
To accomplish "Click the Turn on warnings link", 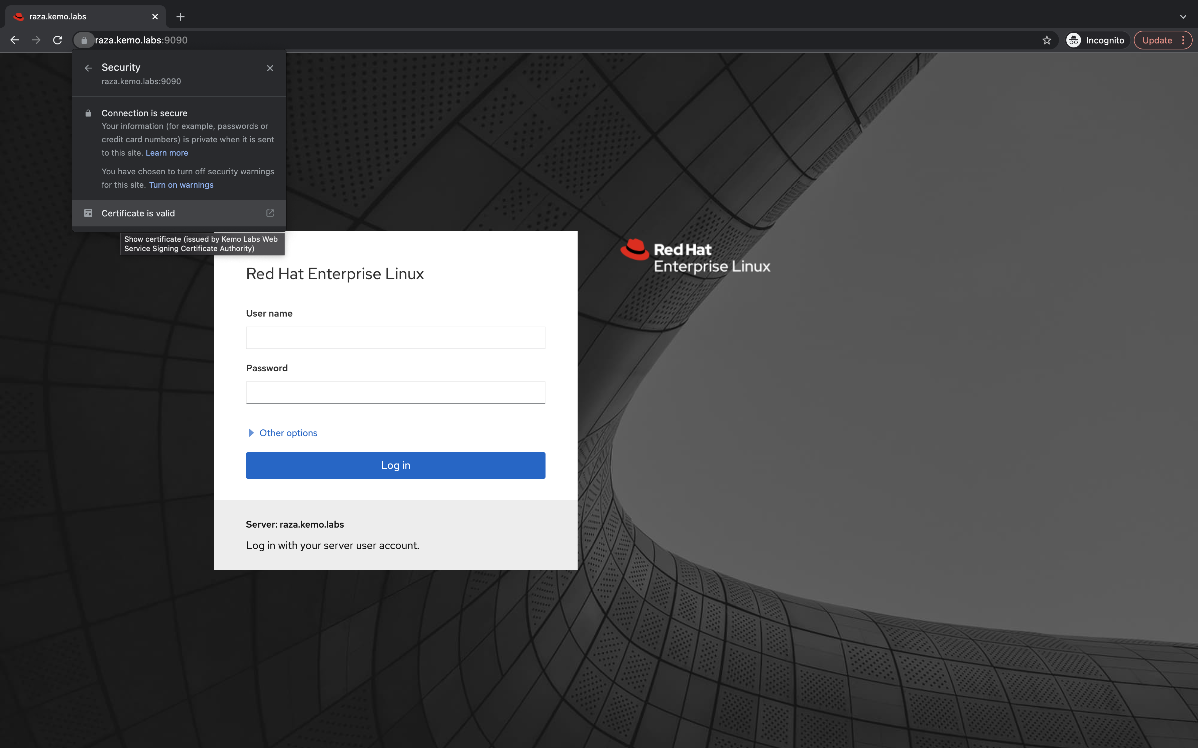I will coord(181,185).
